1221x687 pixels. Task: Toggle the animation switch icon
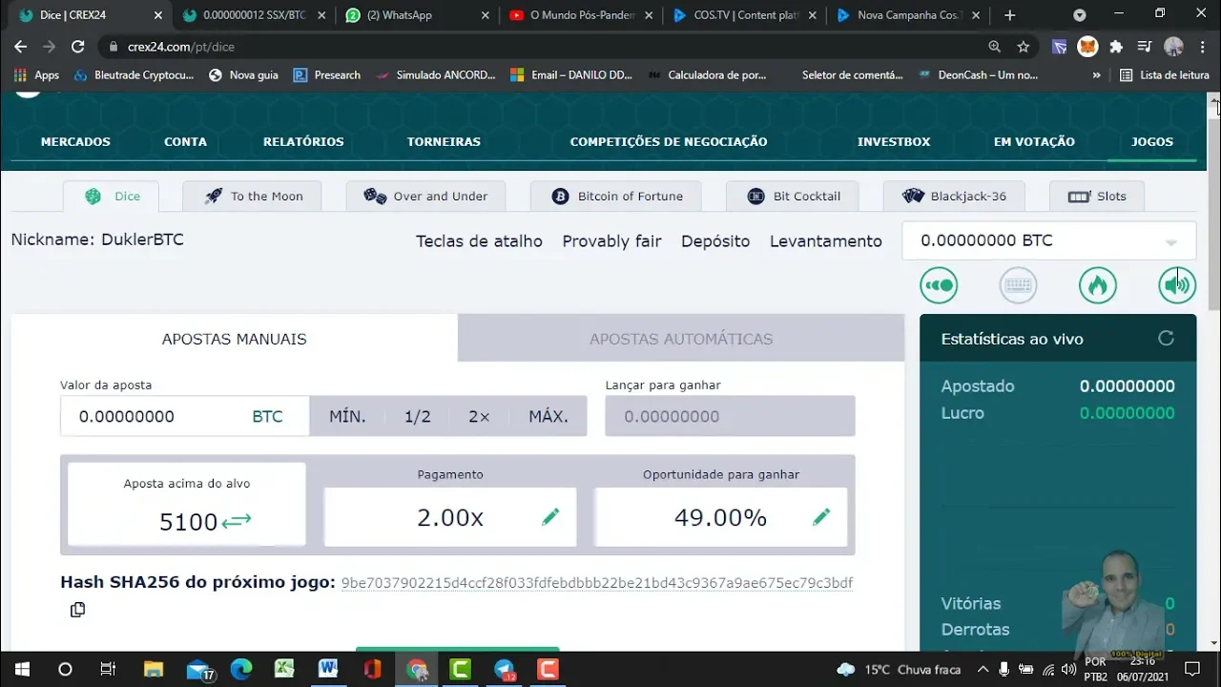(x=939, y=285)
